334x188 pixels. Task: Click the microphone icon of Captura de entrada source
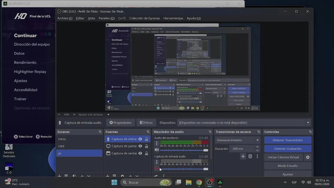(x=108, y=139)
